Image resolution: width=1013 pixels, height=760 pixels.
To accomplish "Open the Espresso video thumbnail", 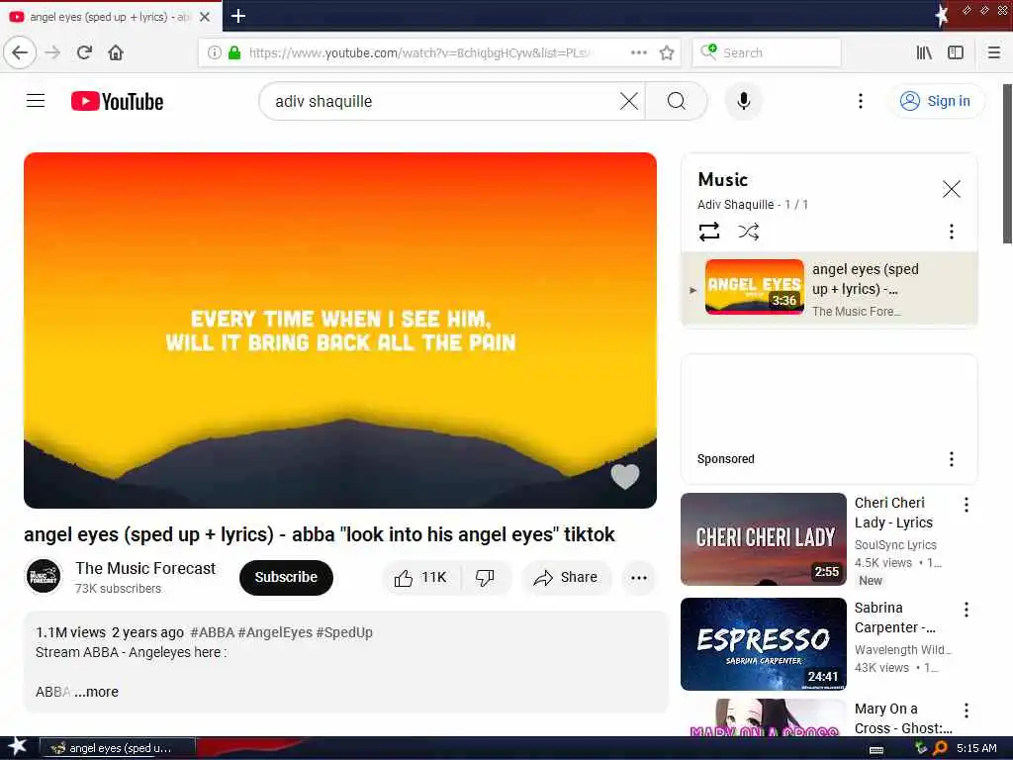I will pyautogui.click(x=763, y=643).
